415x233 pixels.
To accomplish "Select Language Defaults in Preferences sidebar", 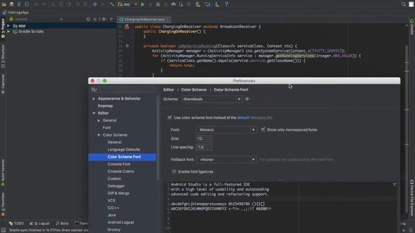I will (124, 150).
